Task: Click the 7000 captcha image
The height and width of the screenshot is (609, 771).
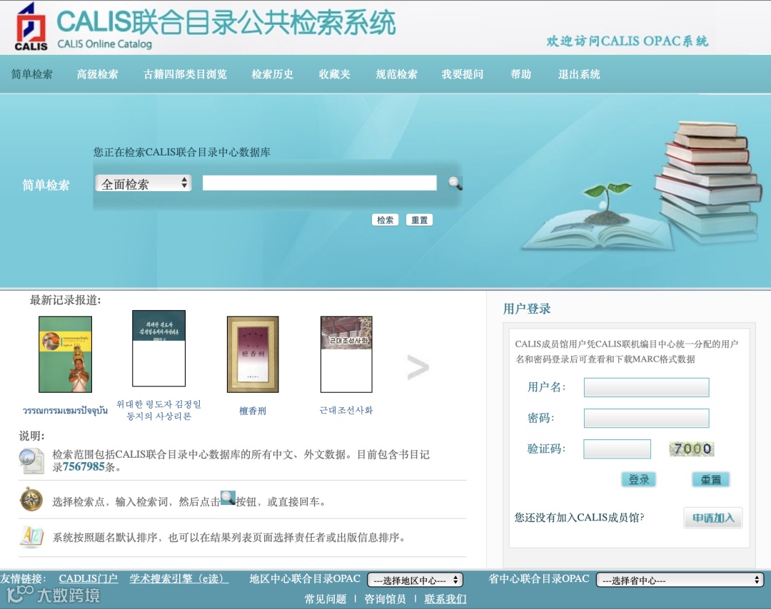Action: pyautogui.click(x=692, y=449)
